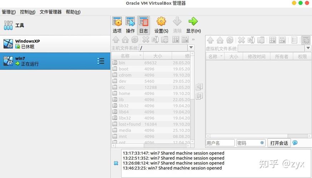Select all files in the host panel
Viewport: 312px width, 178px height.
(x=175, y=40)
